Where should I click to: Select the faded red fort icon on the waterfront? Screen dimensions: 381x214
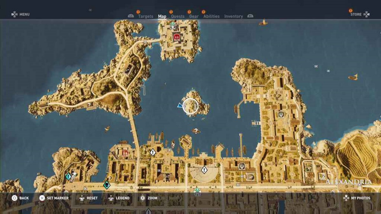pos(125,153)
